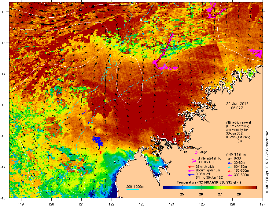Click the 'Altimetric sealevel' caption line
Screen dimensions: 269x207
[238, 122]
